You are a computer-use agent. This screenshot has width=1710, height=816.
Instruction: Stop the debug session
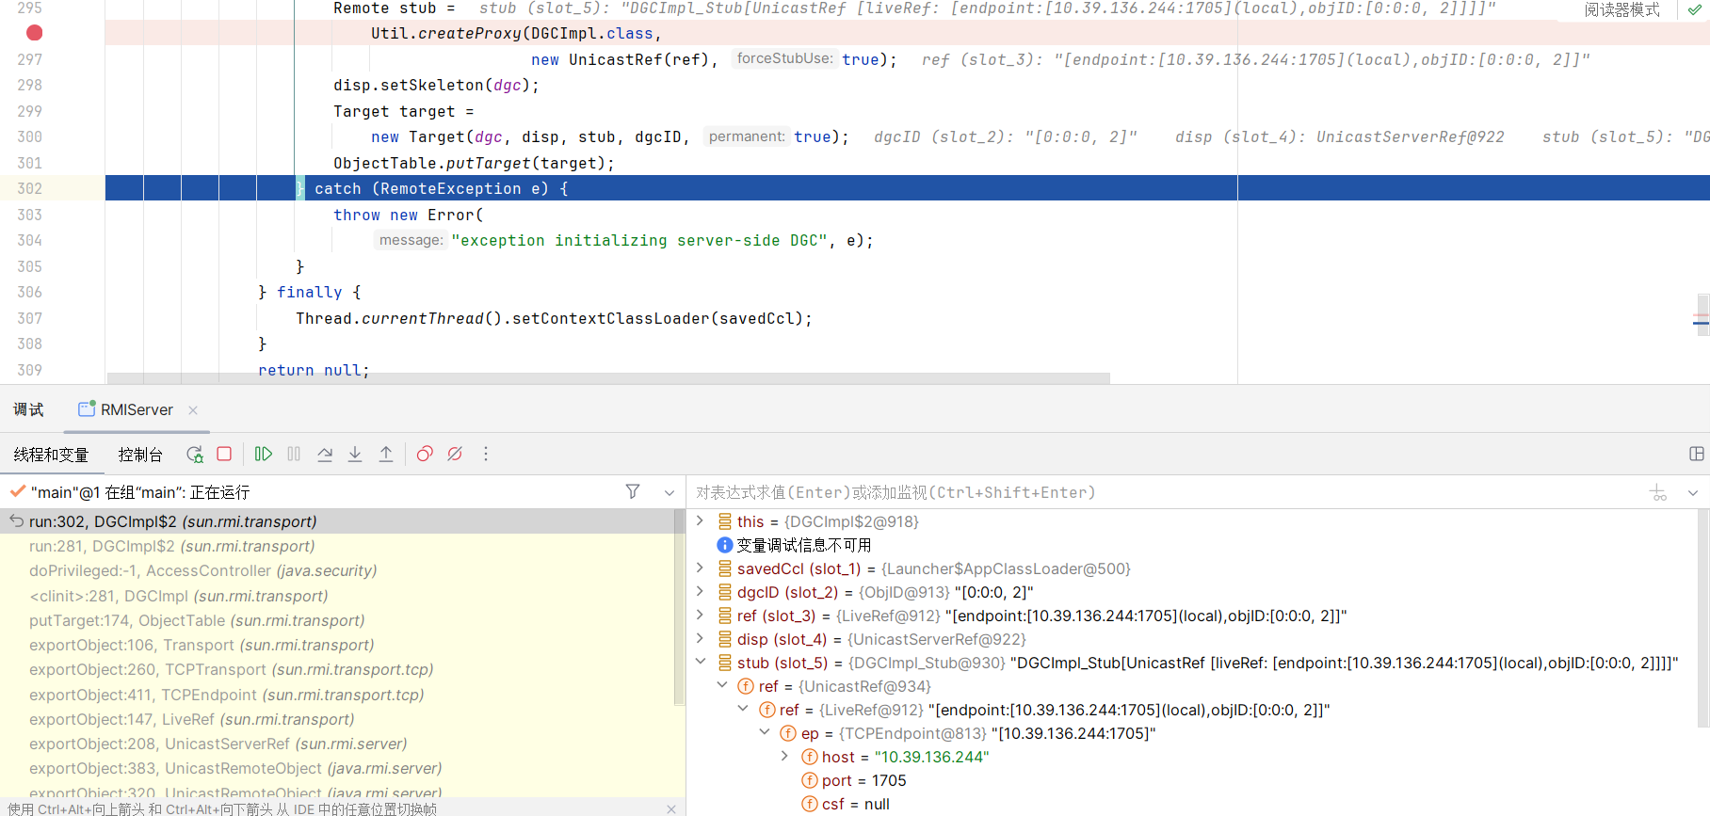[224, 454]
